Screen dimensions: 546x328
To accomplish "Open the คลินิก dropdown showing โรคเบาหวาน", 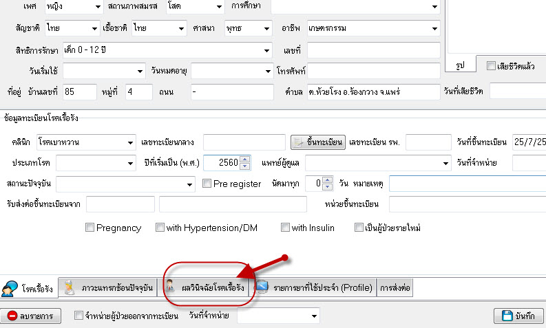I will click(x=130, y=142).
